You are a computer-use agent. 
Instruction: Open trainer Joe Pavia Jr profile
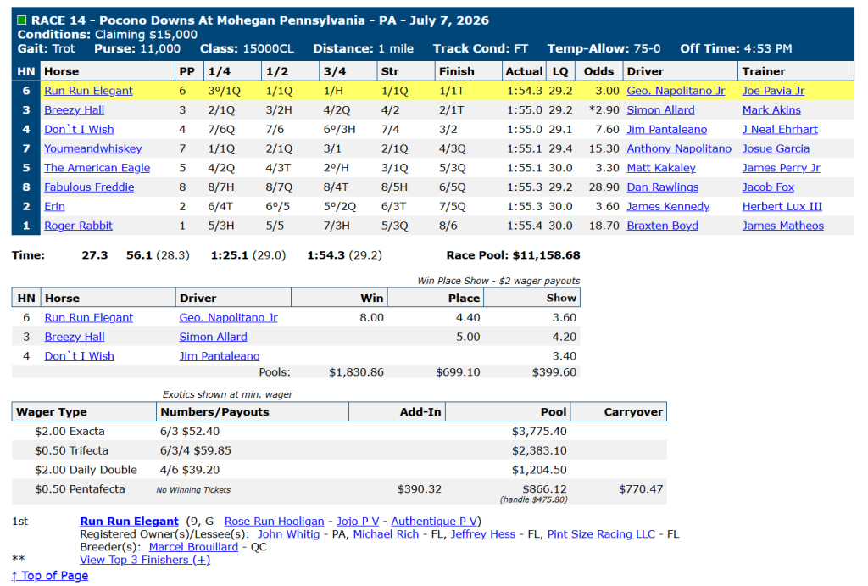[x=773, y=91]
